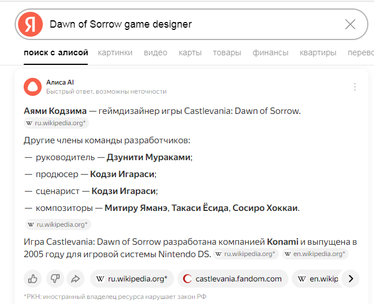374x304 pixels.
Task: Click the composer name 'Такаси Ёсида'
Action: click(x=200, y=208)
